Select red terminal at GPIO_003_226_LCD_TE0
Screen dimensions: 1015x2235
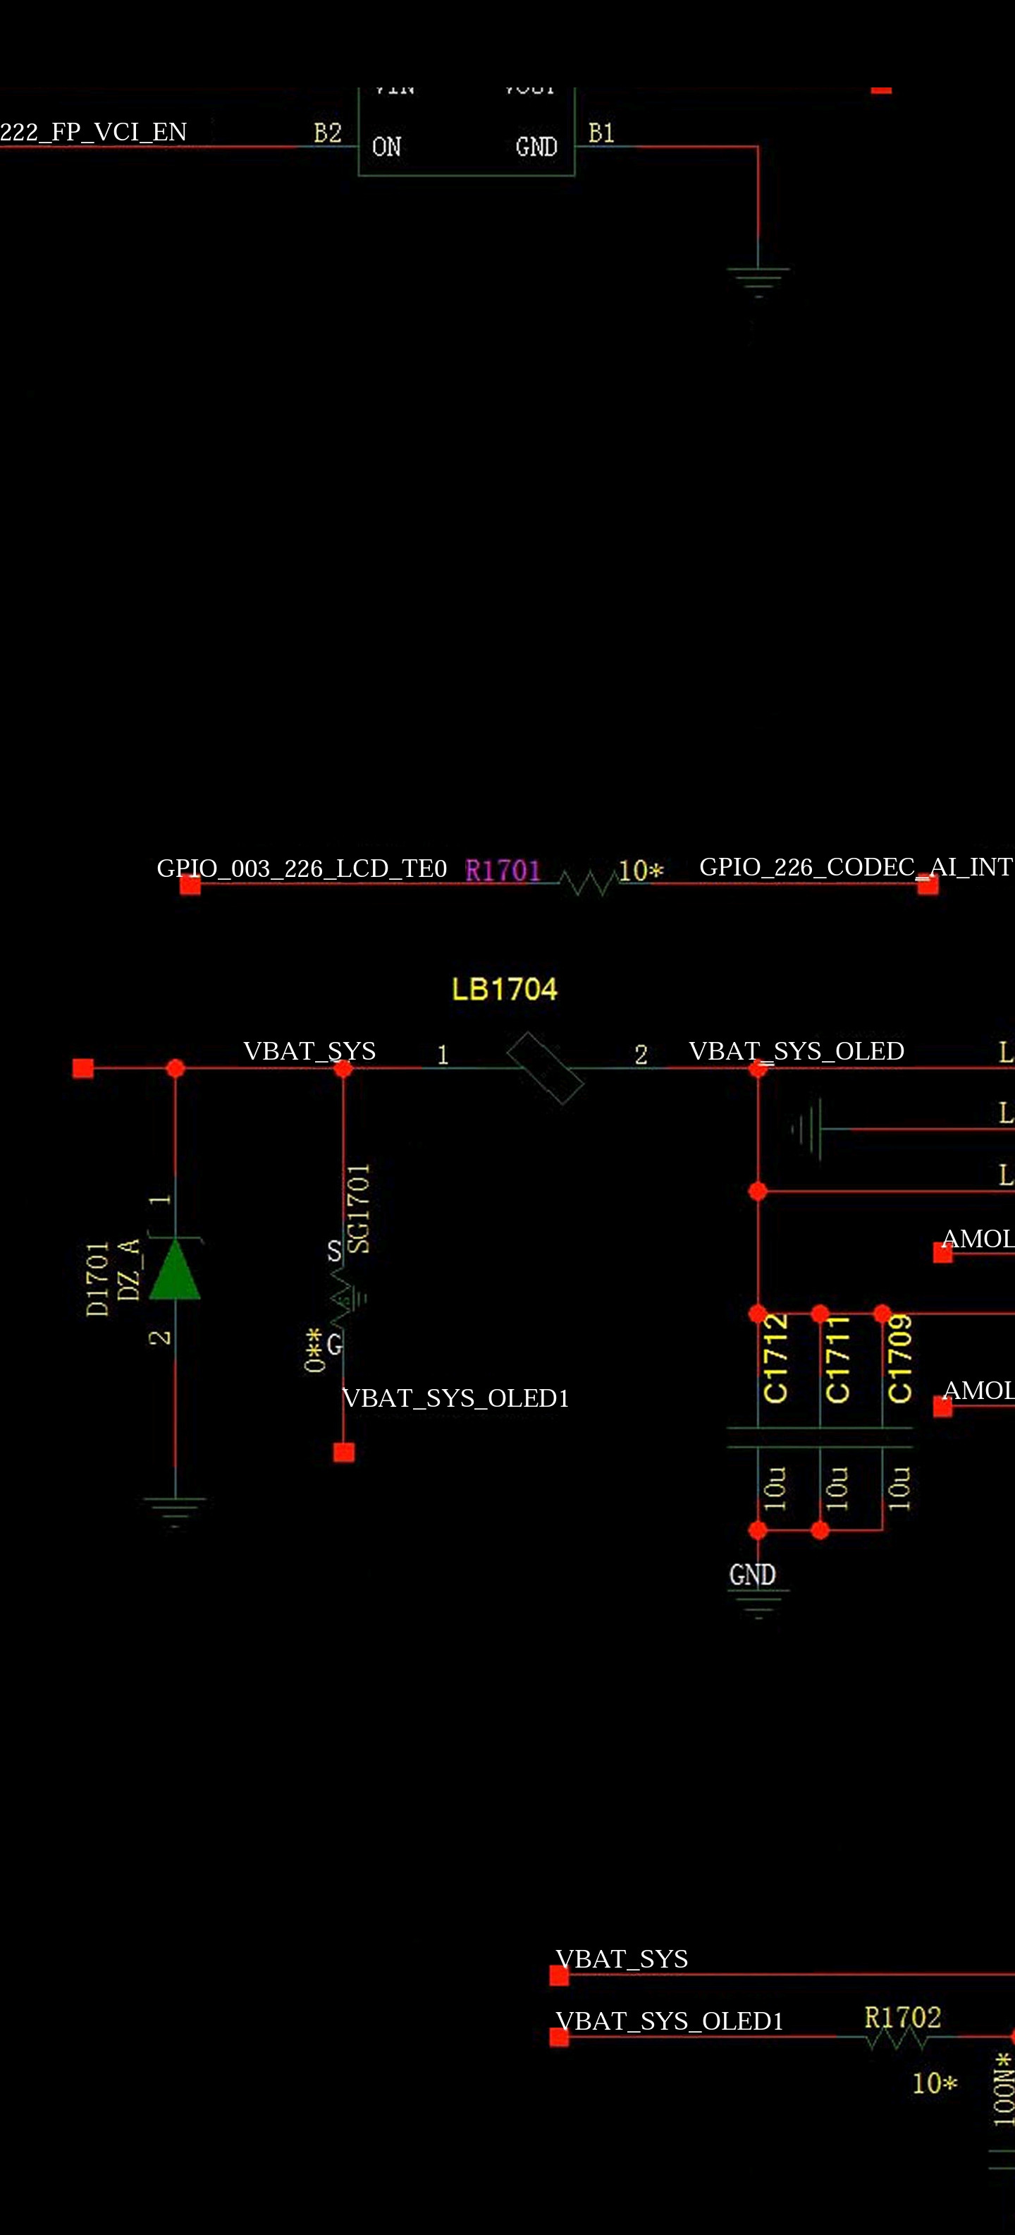point(191,884)
